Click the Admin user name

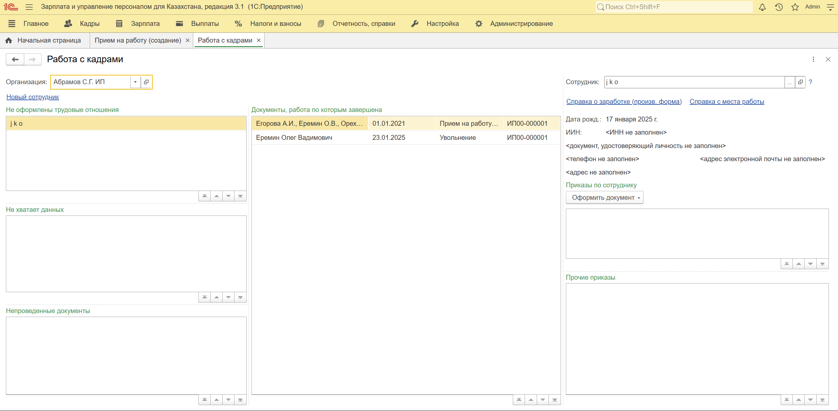click(x=812, y=7)
